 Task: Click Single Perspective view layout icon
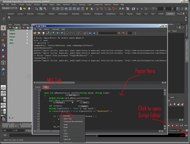pyautogui.click(x=3, y=88)
